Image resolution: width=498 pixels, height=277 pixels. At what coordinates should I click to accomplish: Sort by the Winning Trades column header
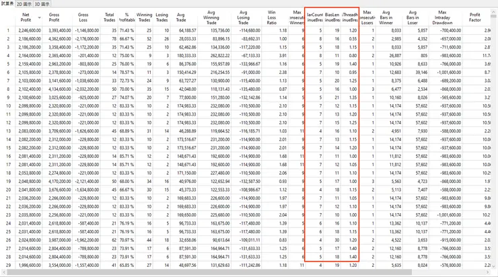click(x=144, y=17)
